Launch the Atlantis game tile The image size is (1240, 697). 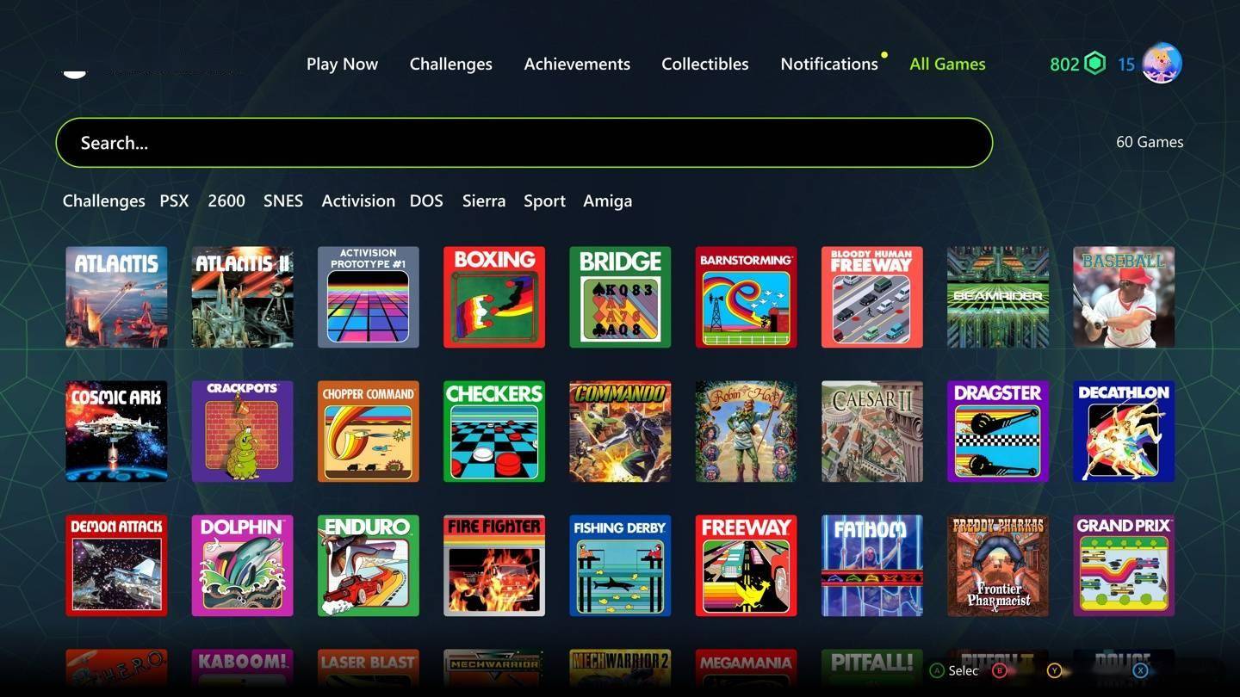116,297
